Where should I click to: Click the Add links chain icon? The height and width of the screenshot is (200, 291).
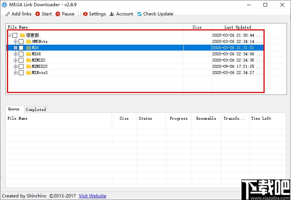[8, 14]
